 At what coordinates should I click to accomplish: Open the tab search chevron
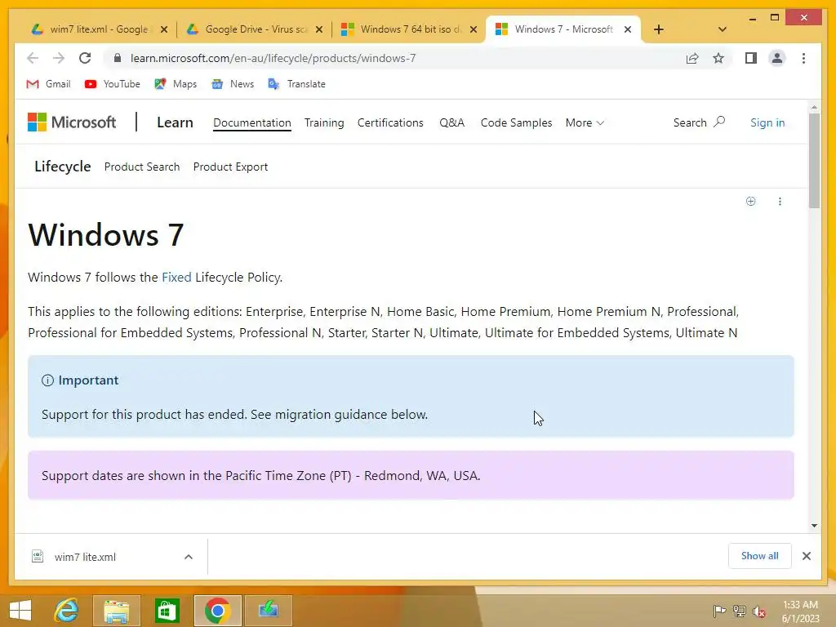click(722, 29)
